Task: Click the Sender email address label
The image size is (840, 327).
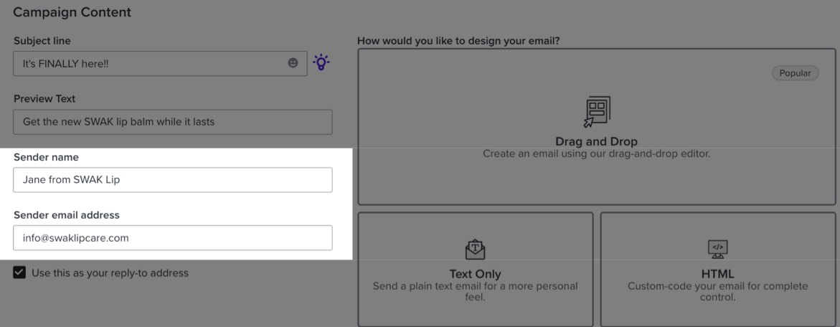Action: click(67, 215)
